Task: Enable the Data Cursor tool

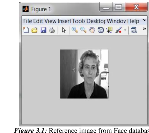Action: (x=109, y=30)
